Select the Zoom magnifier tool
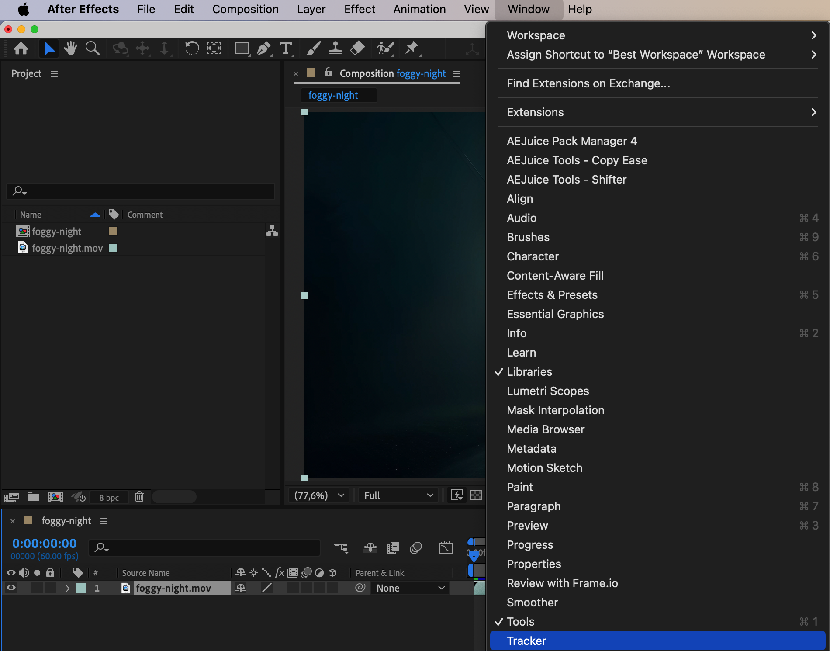This screenshot has width=830, height=651. click(92, 48)
